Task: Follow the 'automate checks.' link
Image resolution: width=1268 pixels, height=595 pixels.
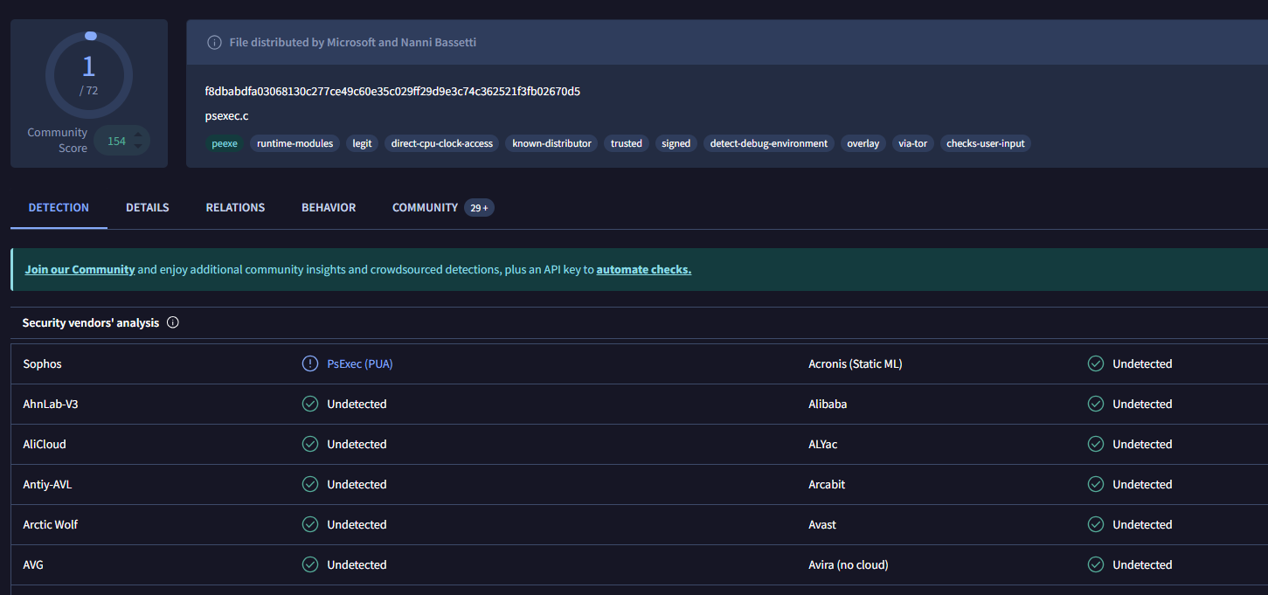Action: pyautogui.click(x=643, y=269)
